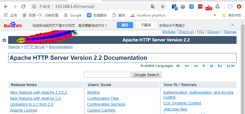
Task: Switch language to ja
Action: pos(211,66)
